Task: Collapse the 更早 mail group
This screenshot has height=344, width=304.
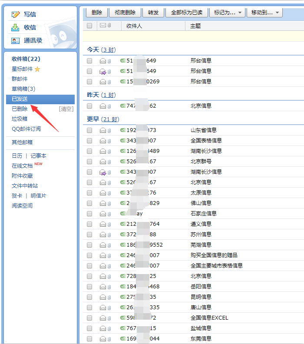Action: [x=93, y=119]
